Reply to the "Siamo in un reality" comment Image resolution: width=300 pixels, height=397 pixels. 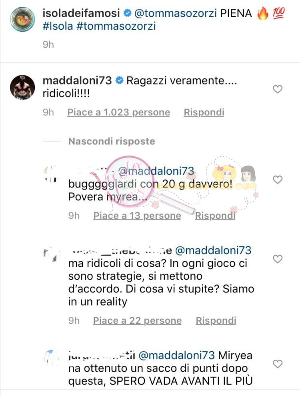(216, 320)
